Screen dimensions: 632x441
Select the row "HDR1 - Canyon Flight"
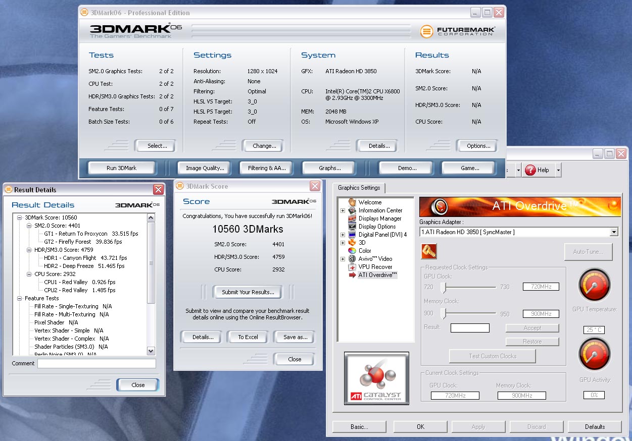84,258
